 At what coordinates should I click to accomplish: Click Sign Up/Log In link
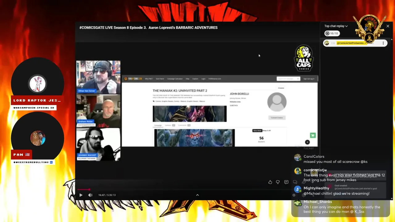[309, 79]
